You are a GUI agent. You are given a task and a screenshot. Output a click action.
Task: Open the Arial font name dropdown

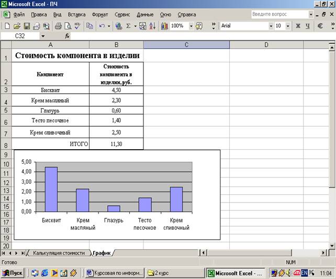pyautogui.click(x=271, y=26)
